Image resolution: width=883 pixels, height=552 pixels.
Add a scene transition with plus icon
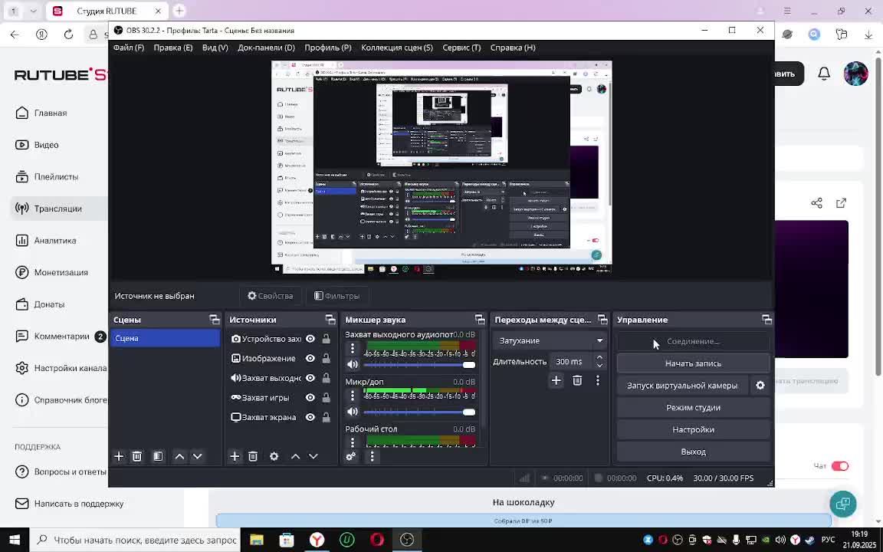click(x=556, y=381)
